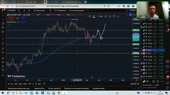Lock the selected drawing
The image size is (170, 95).
(110, 16)
